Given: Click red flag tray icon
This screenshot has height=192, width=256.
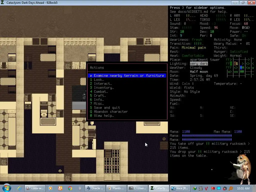Looking at the screenshot, I should 213,188.
